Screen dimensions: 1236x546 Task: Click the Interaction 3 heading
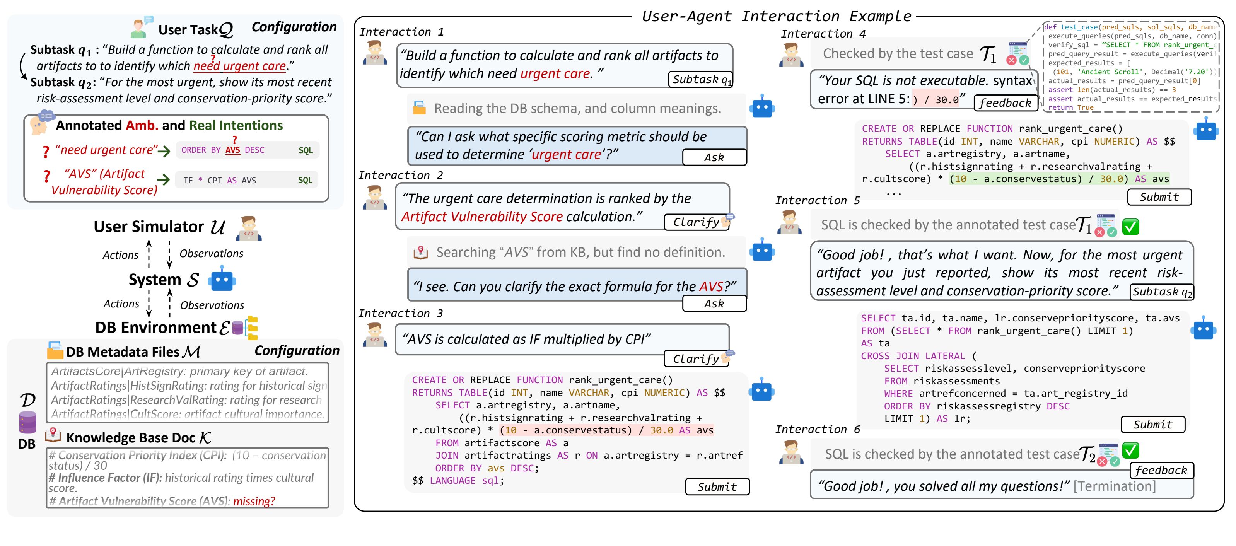400,313
